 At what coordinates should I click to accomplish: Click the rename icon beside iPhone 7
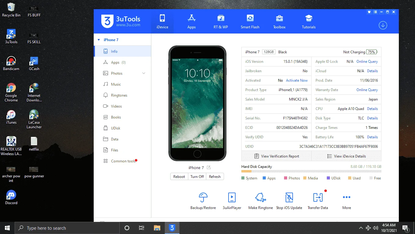tap(209, 167)
